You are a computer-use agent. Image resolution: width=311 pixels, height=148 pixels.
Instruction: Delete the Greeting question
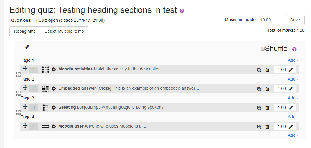267,108
